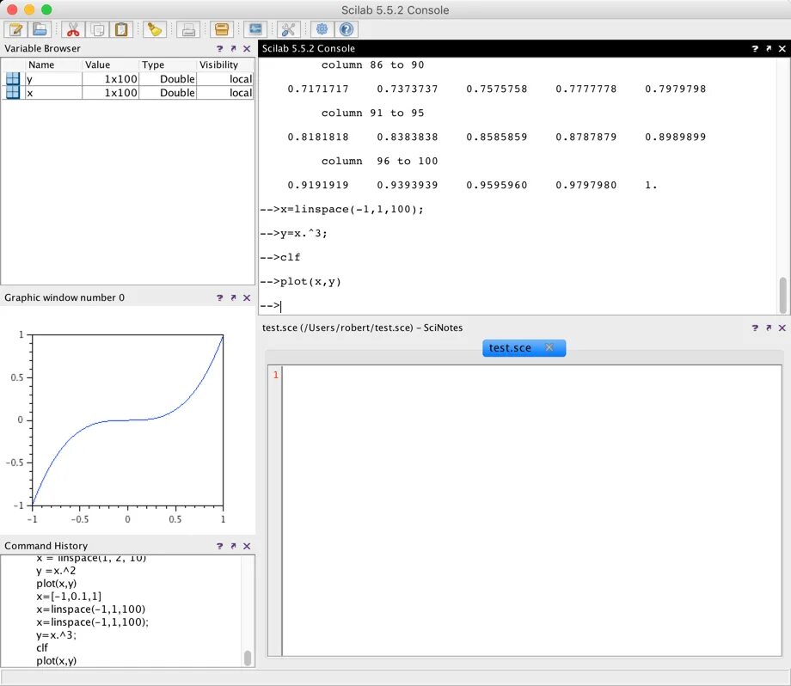Launch Xcos from the toolbar icon

(x=255, y=29)
